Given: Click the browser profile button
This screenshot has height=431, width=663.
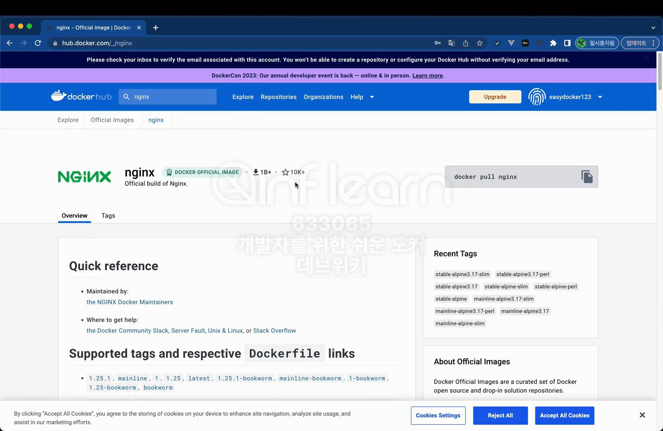Looking at the screenshot, I should (x=597, y=43).
